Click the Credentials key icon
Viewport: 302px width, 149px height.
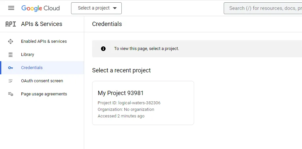(x=11, y=68)
